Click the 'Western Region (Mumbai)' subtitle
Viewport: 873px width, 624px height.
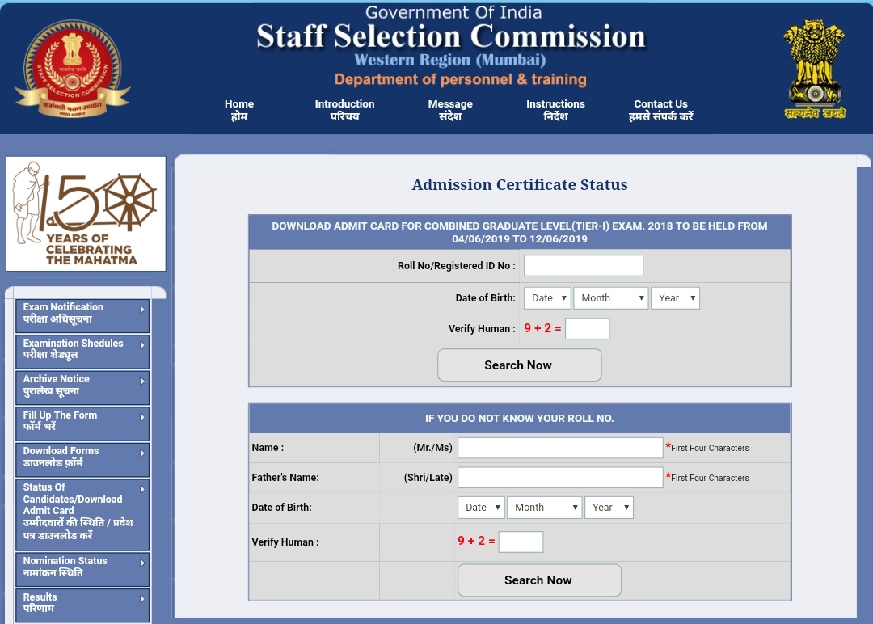point(450,60)
